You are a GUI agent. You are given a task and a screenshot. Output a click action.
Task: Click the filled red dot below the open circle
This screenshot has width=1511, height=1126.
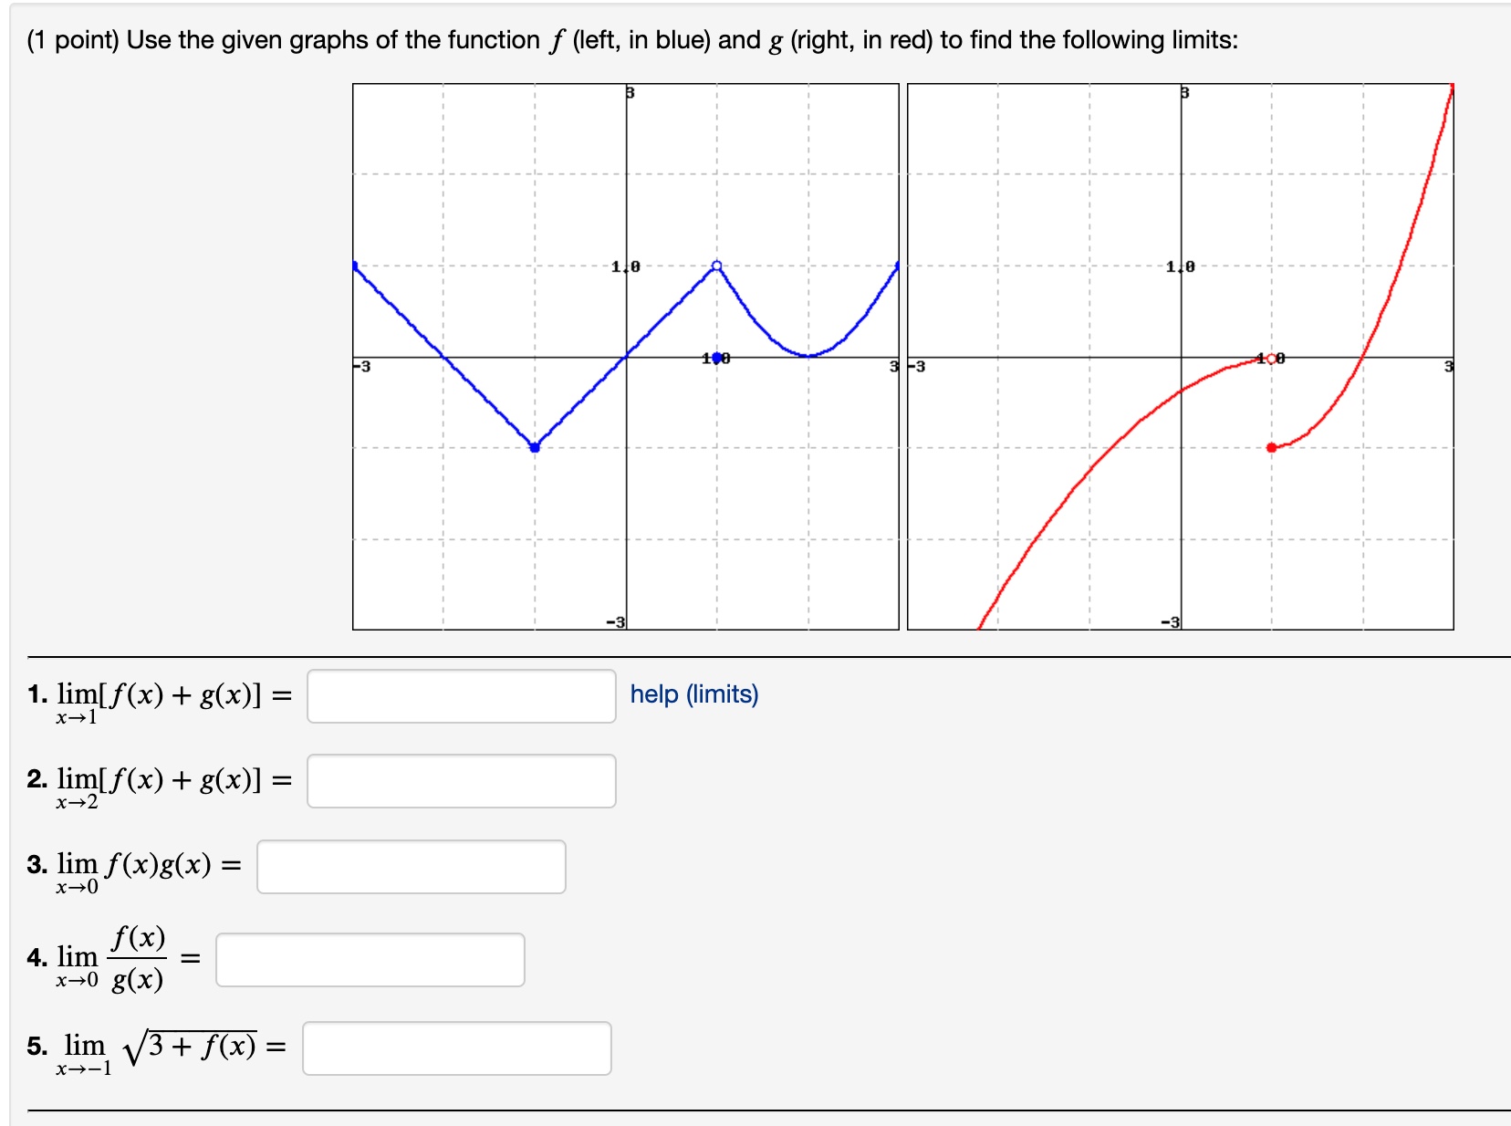[1272, 446]
